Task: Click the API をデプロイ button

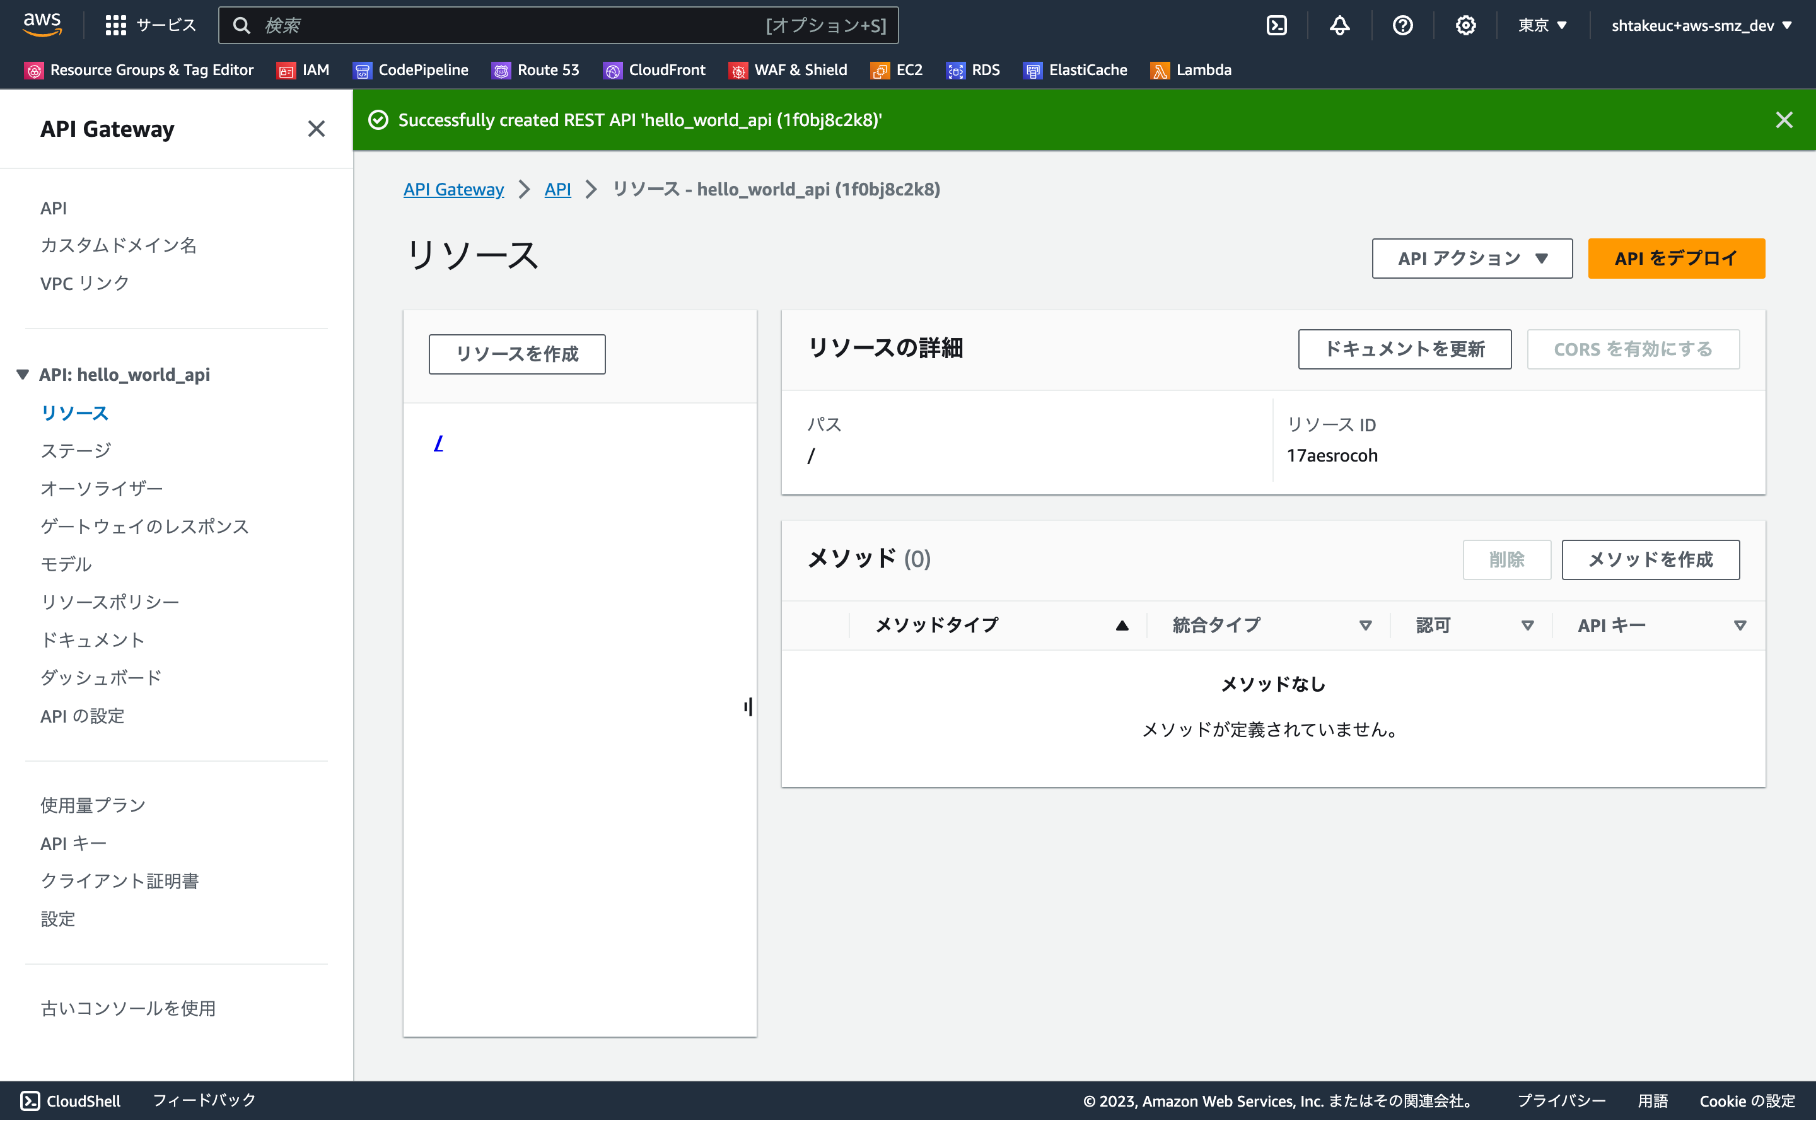Action: point(1675,259)
